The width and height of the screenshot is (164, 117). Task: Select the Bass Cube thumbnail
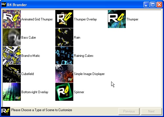[12, 37]
